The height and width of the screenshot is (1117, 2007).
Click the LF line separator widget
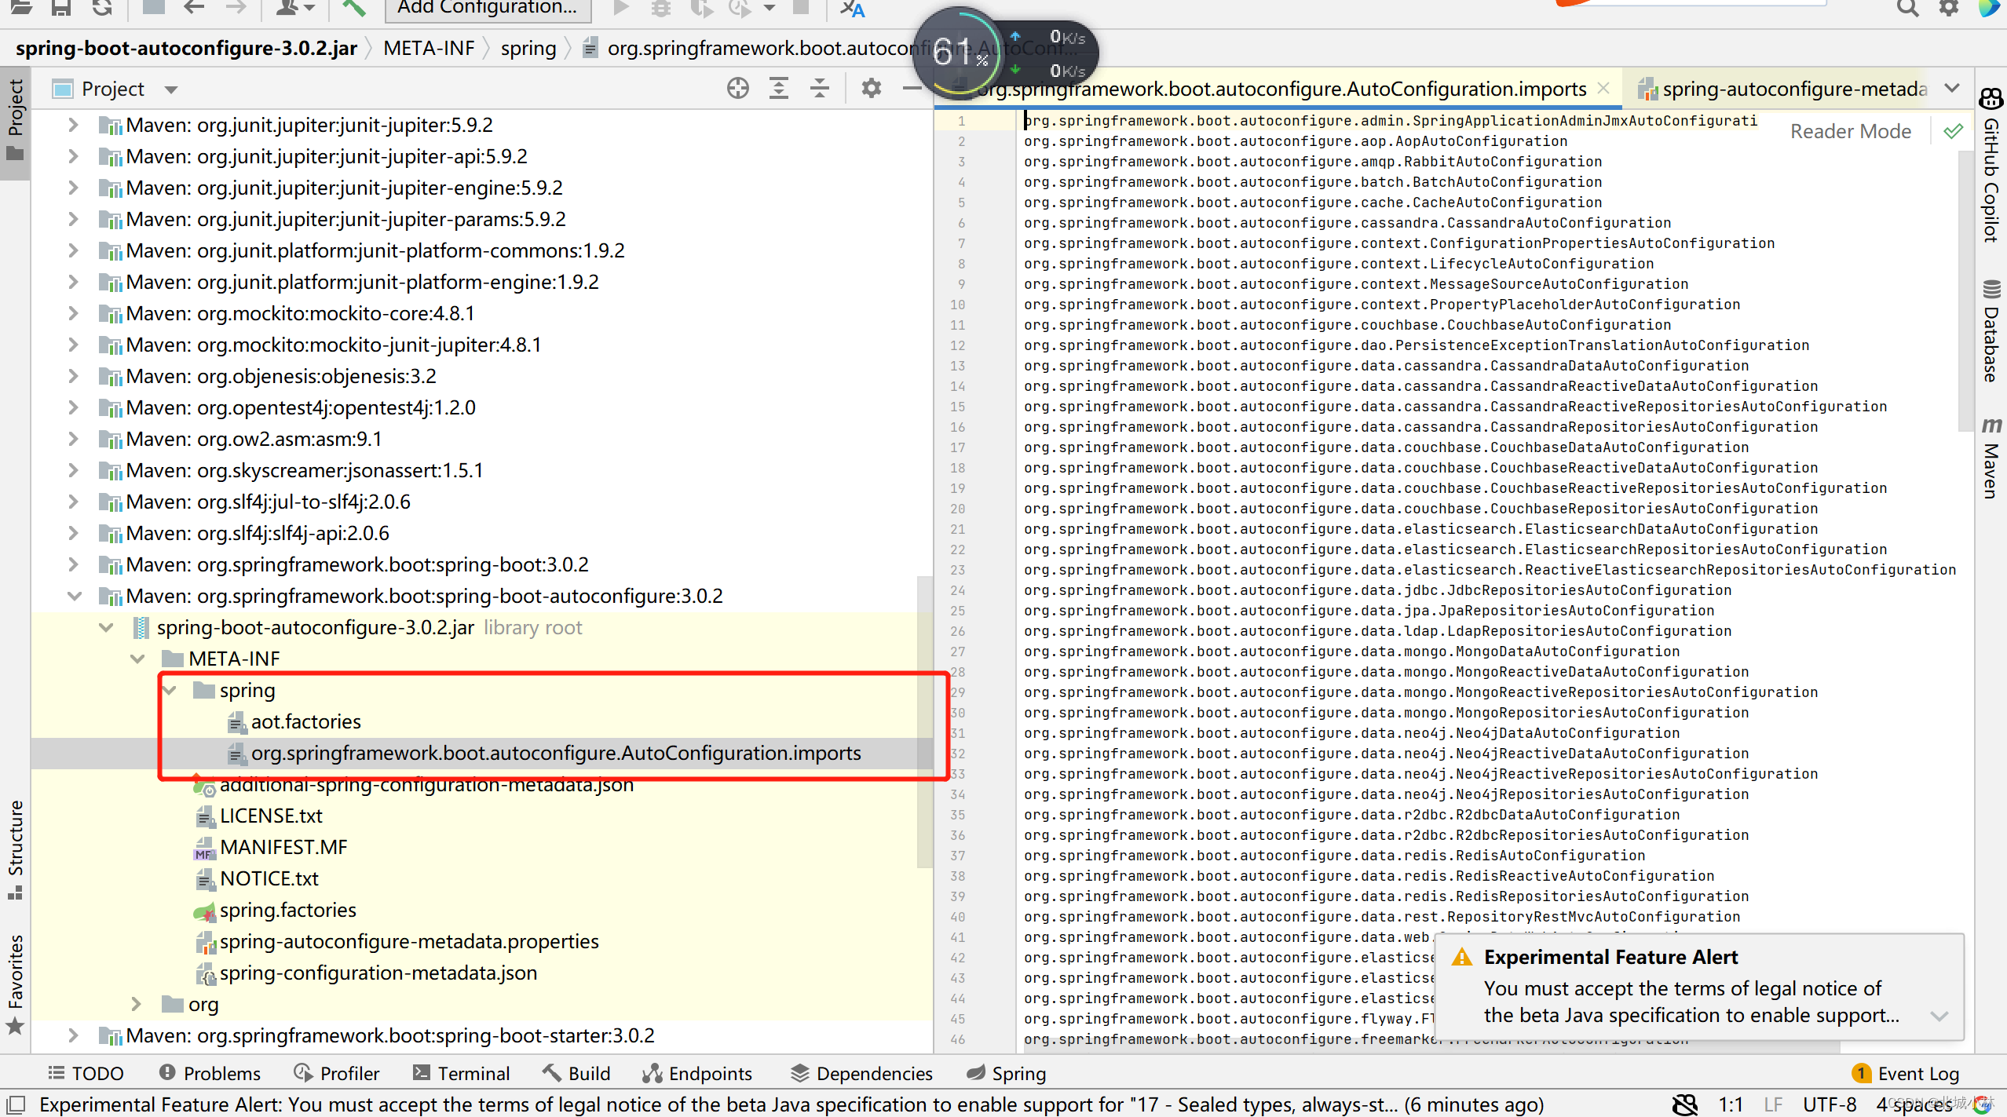[1773, 1104]
